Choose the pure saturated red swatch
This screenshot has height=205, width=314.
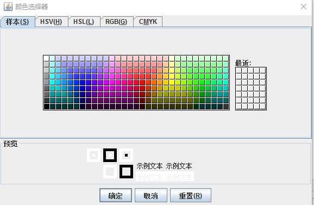(x=142, y=82)
